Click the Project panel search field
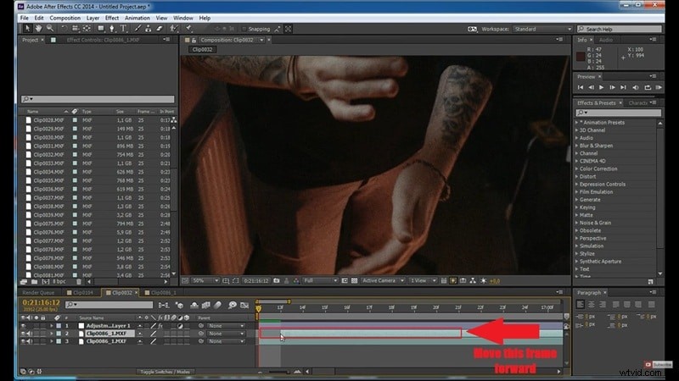 click(x=98, y=99)
